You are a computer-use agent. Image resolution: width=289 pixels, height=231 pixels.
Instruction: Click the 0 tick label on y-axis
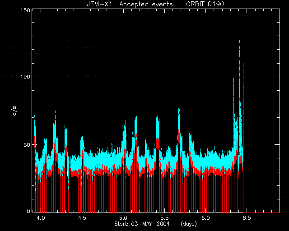(28, 211)
